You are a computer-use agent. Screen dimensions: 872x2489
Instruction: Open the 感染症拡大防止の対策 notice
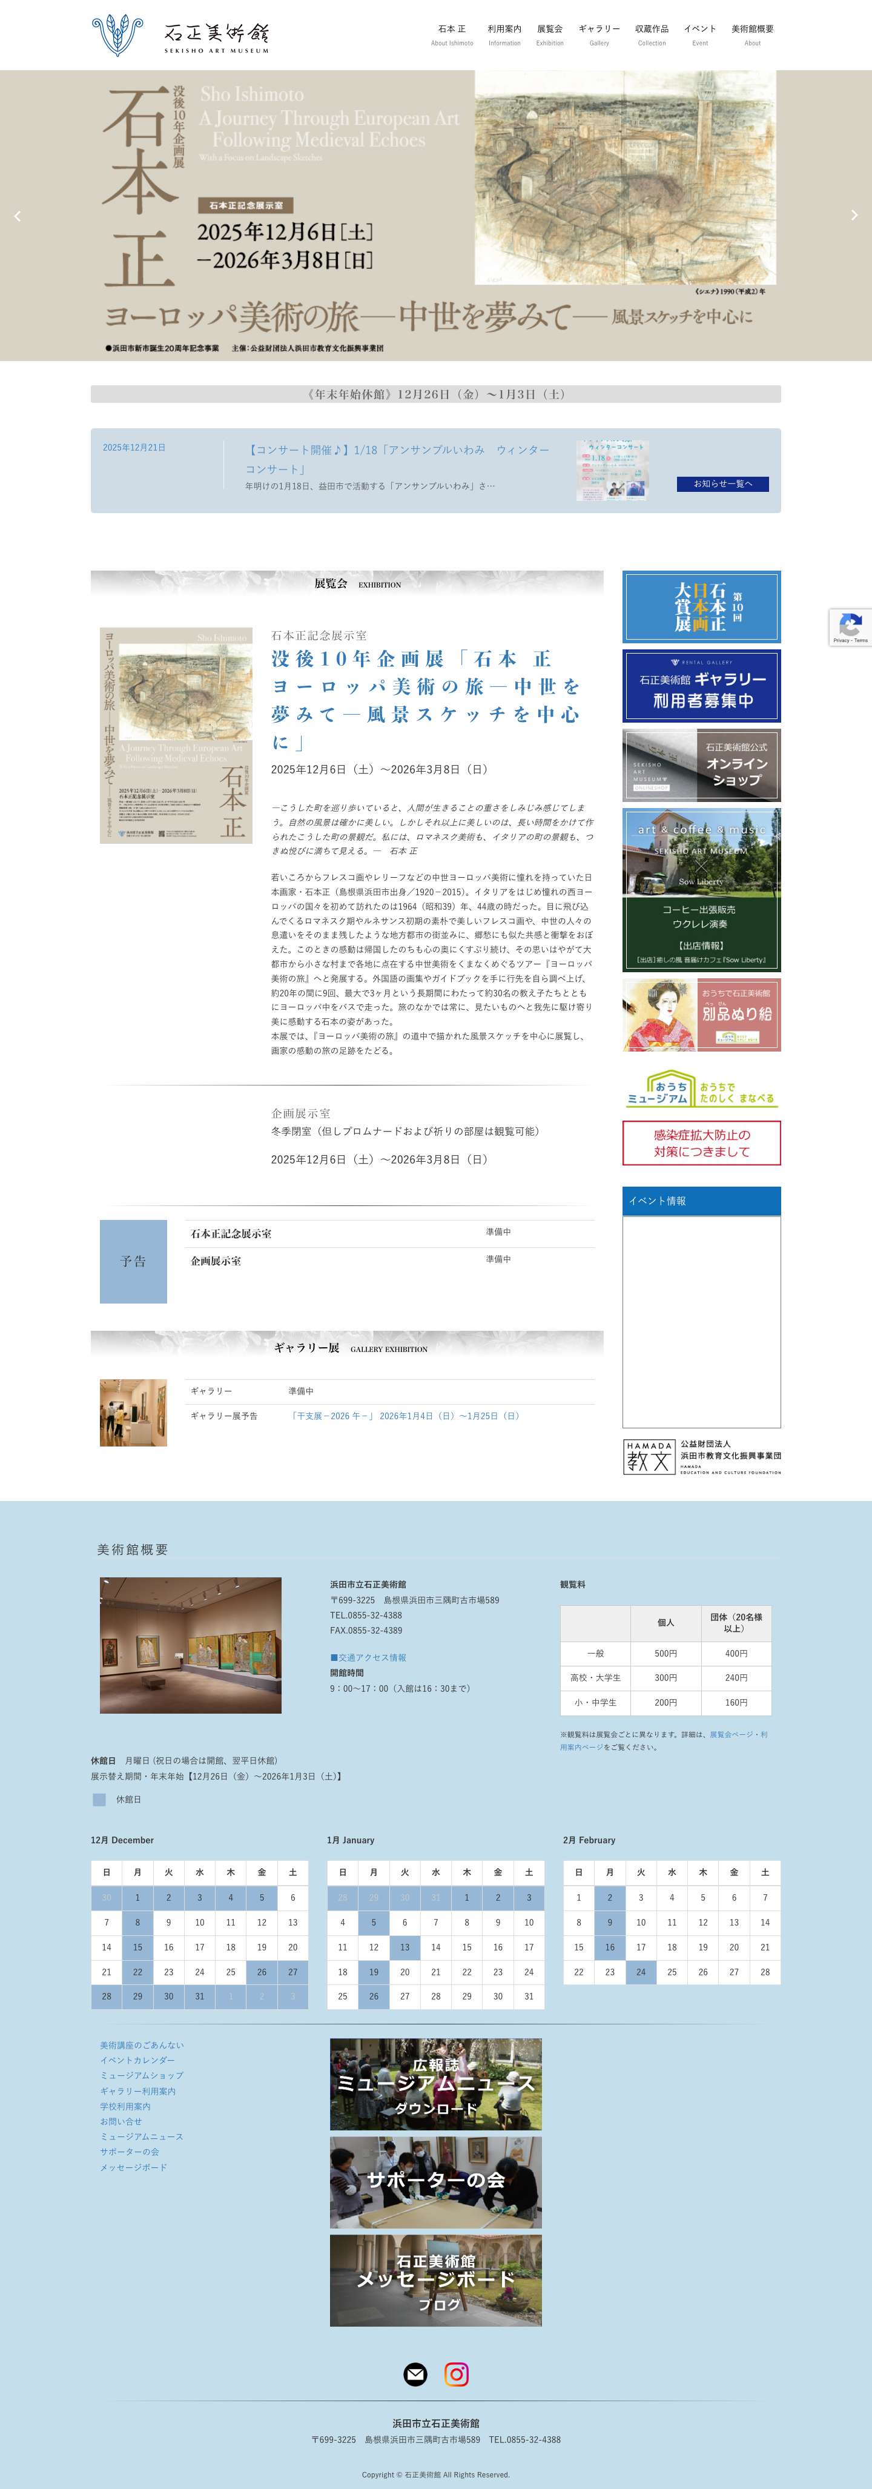click(702, 1143)
